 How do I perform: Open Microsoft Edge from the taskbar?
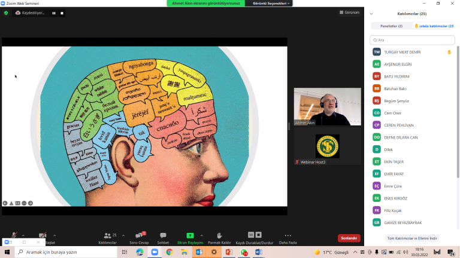[x=140, y=252]
